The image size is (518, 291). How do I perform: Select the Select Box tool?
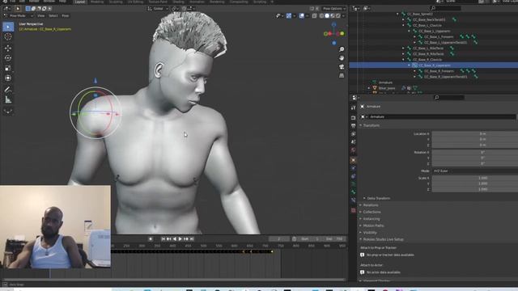pyautogui.click(x=8, y=27)
